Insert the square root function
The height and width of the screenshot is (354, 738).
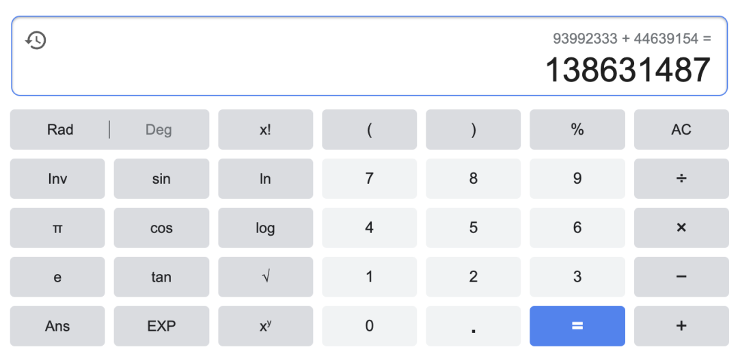coord(265,277)
